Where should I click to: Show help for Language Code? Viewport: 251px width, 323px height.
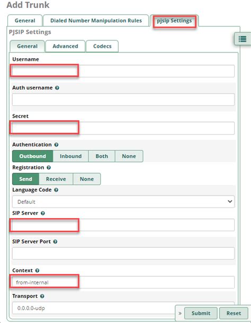(x=56, y=190)
